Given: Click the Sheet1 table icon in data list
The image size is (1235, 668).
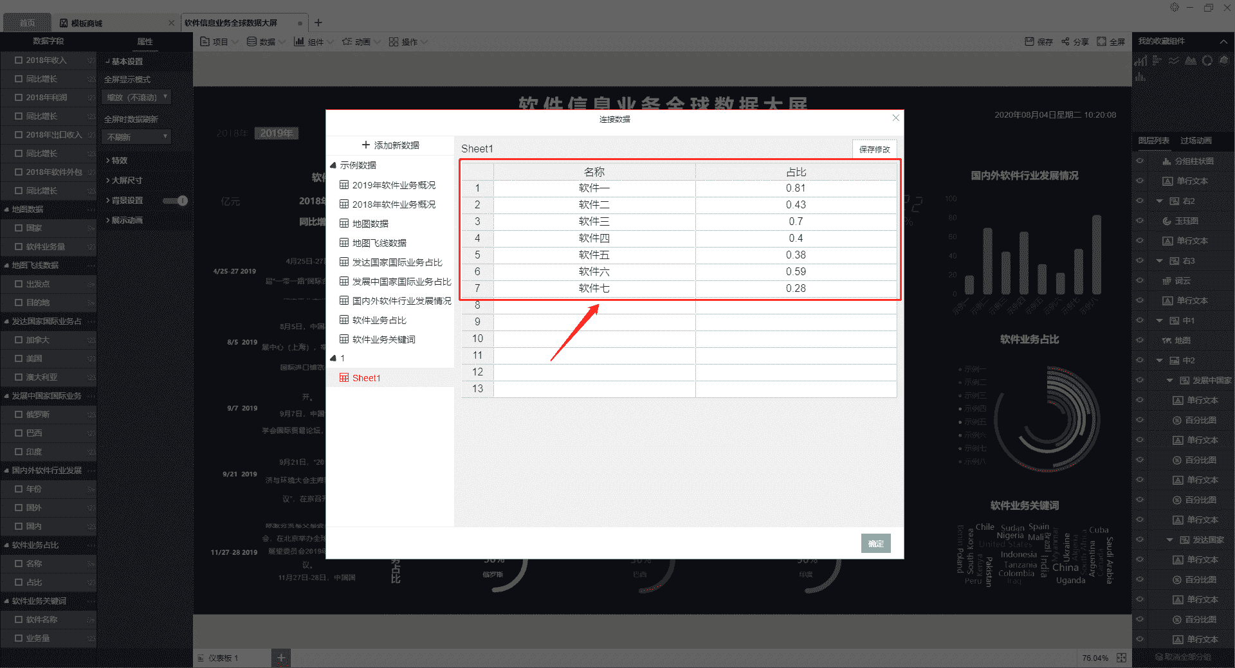Looking at the screenshot, I should click(344, 378).
